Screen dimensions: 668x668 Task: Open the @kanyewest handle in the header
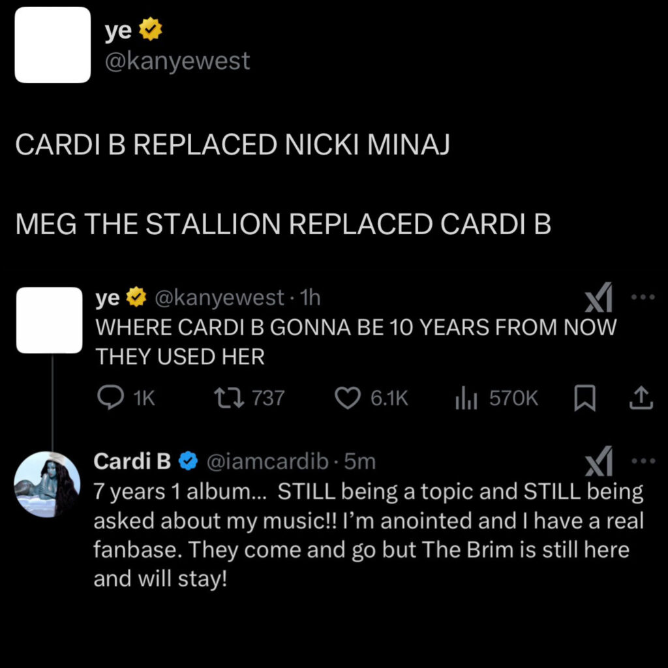tap(177, 61)
